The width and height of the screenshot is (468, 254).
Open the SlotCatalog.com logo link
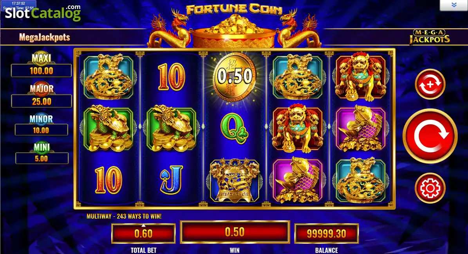tap(43, 12)
